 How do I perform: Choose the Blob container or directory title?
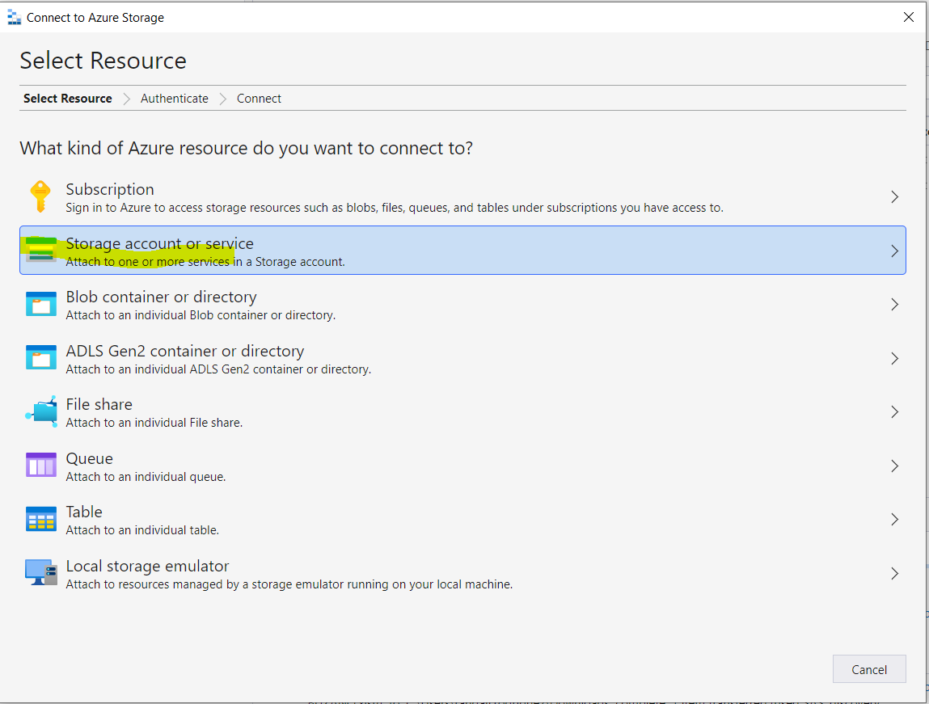pos(161,297)
